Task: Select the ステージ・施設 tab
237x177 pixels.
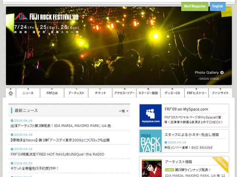Action: pos(148,93)
